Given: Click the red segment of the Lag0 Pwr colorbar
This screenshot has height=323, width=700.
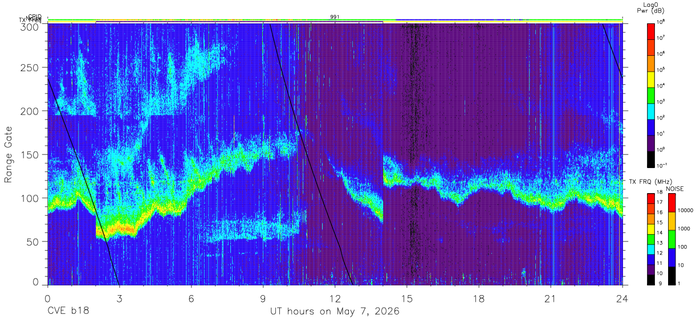Looking at the screenshot, I should point(652,30).
